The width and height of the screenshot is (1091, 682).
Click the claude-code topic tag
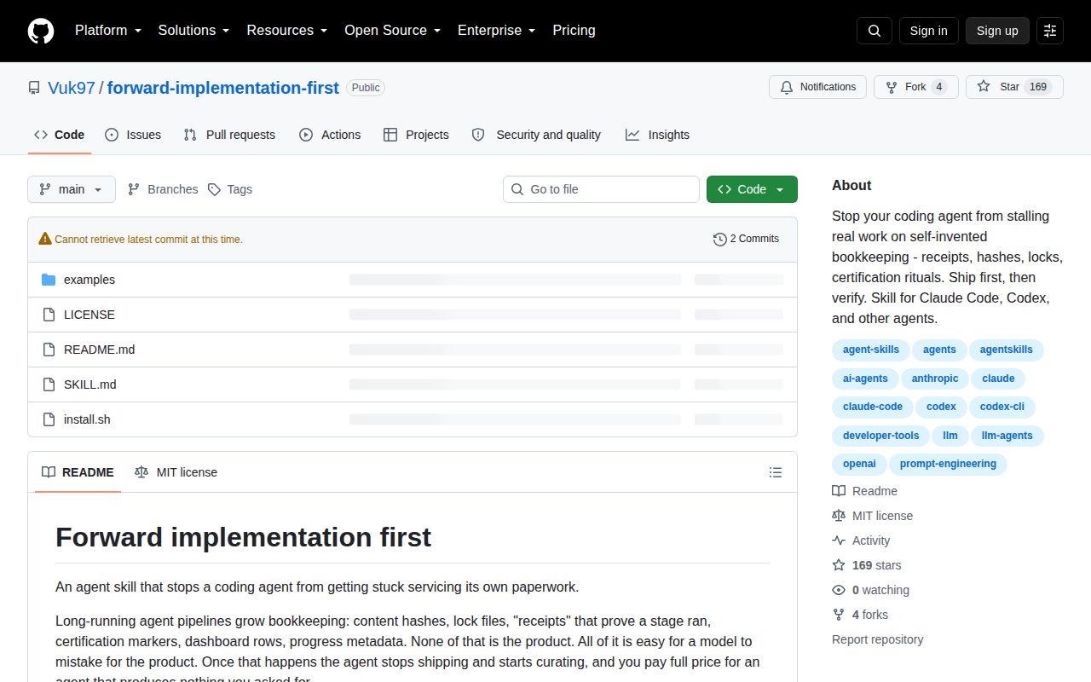point(873,407)
